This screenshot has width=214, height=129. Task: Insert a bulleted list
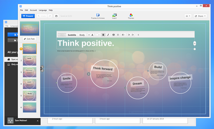point(118,35)
